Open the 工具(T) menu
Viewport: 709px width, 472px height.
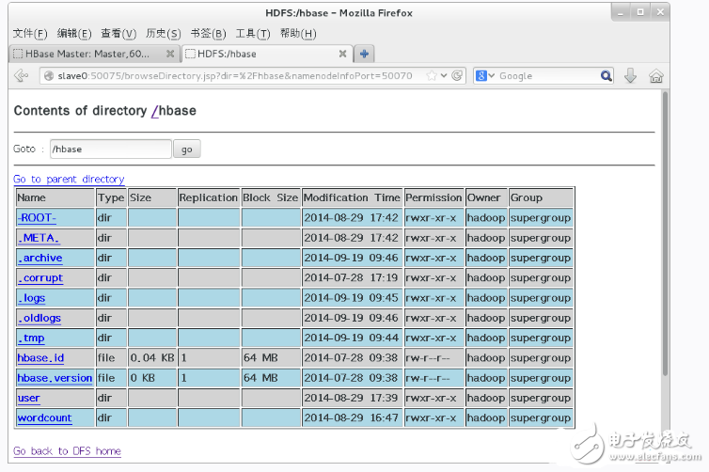[x=253, y=34]
